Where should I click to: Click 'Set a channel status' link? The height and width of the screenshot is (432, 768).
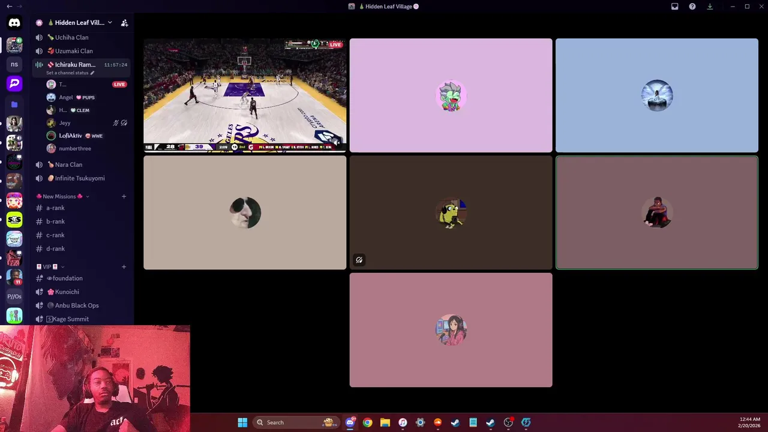[67, 73]
